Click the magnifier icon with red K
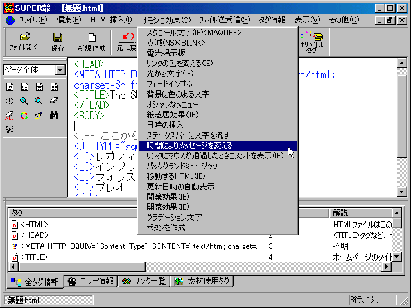Screen dimensions: 411x308 pos(24,101)
